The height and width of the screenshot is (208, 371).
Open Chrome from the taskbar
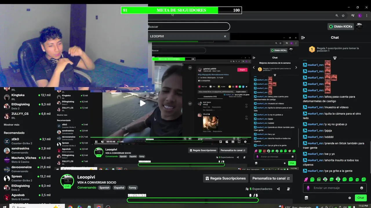pyautogui.click(x=70, y=207)
